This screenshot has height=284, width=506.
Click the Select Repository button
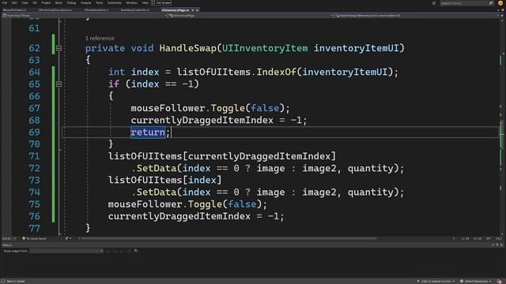476,281
